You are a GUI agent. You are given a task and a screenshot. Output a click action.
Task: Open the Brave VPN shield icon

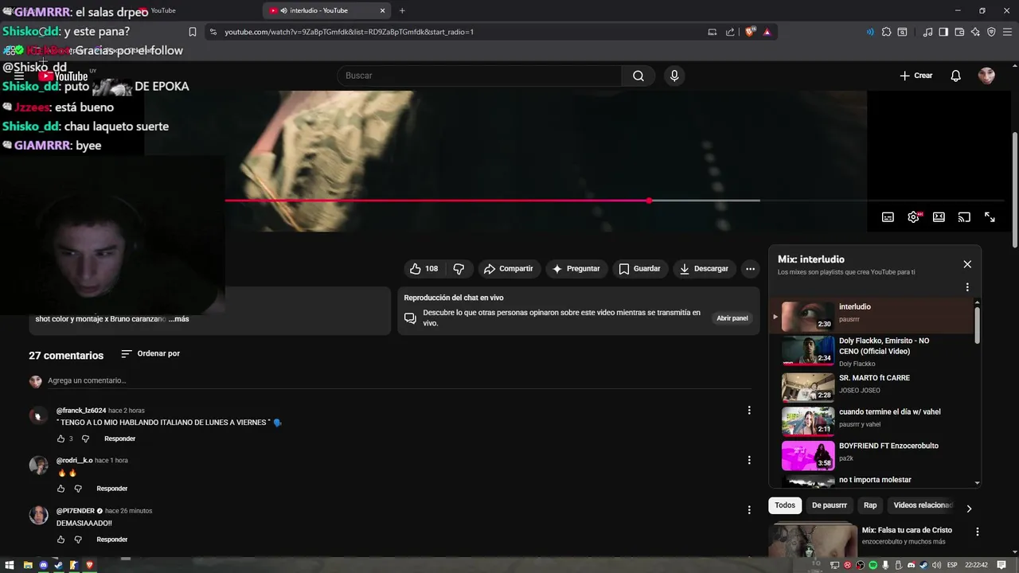click(991, 32)
